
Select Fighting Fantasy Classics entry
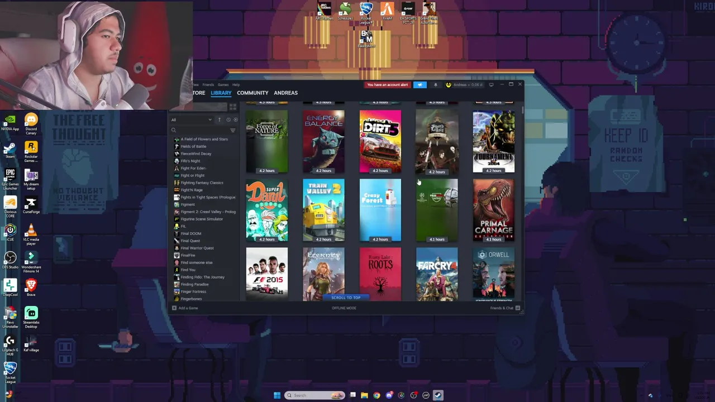coord(201,183)
